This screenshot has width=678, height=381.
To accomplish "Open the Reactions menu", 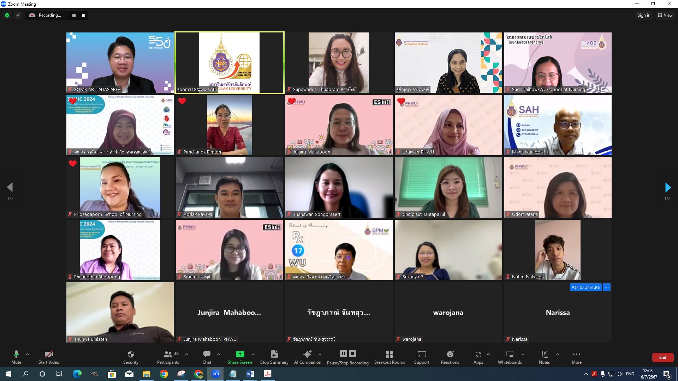I will click(450, 354).
